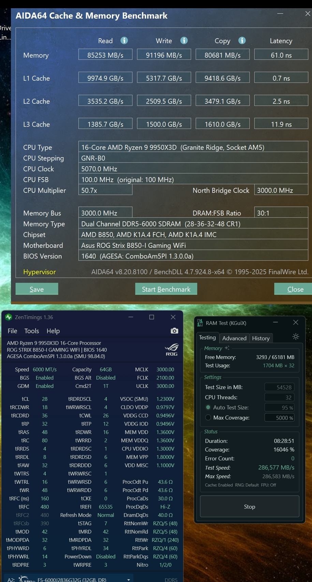
Task: Click the Memory Type DDR5-6000 row
Action: click(x=193, y=224)
